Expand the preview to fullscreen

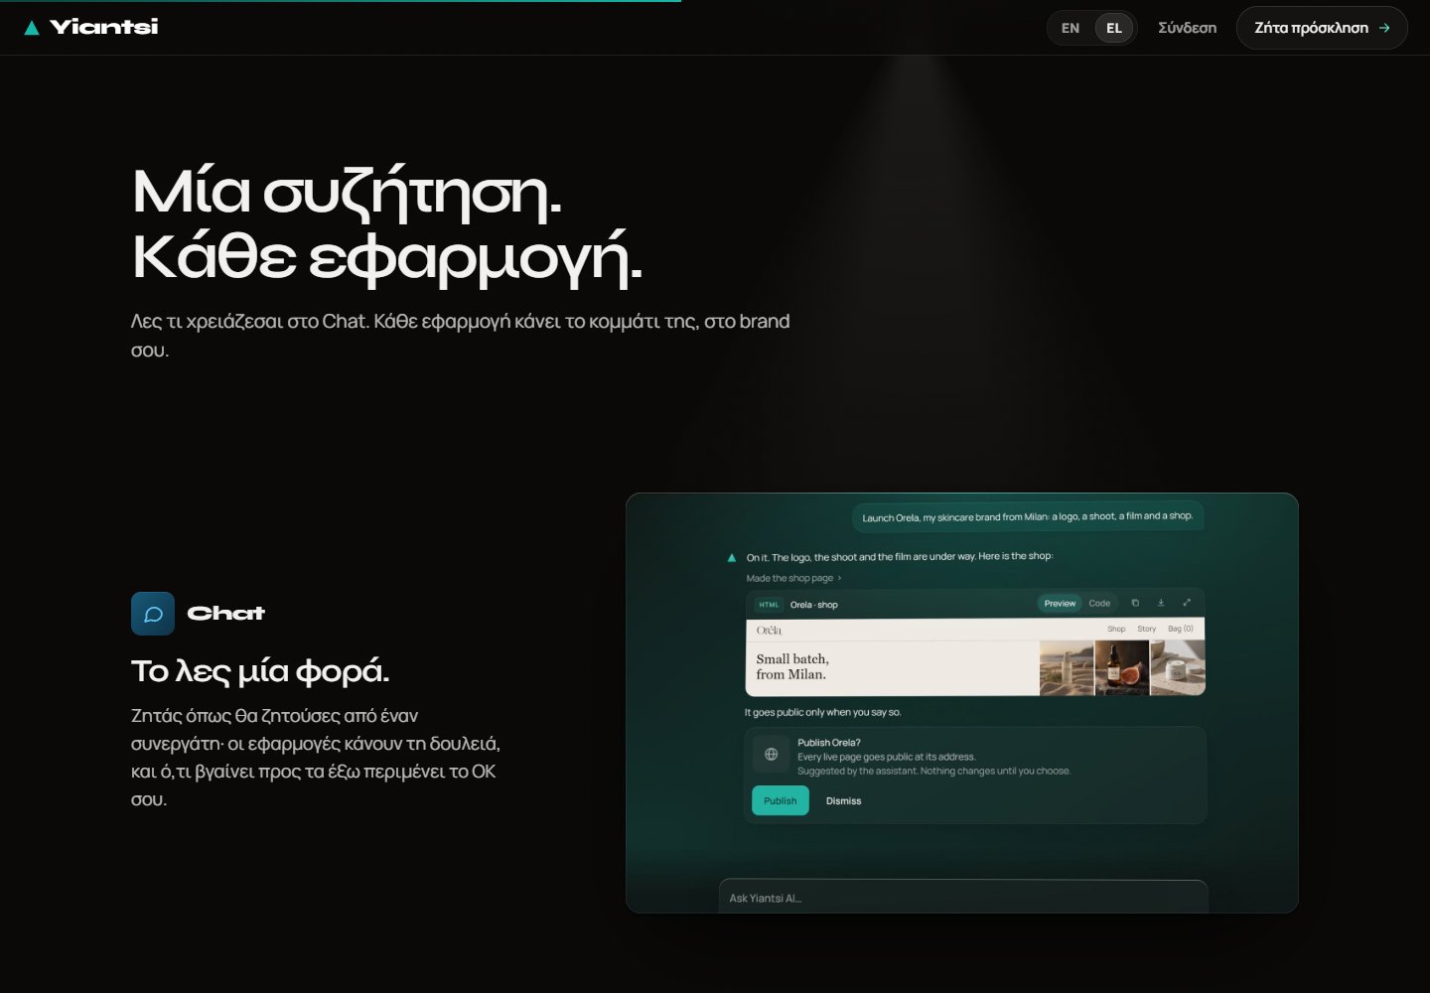(1187, 603)
